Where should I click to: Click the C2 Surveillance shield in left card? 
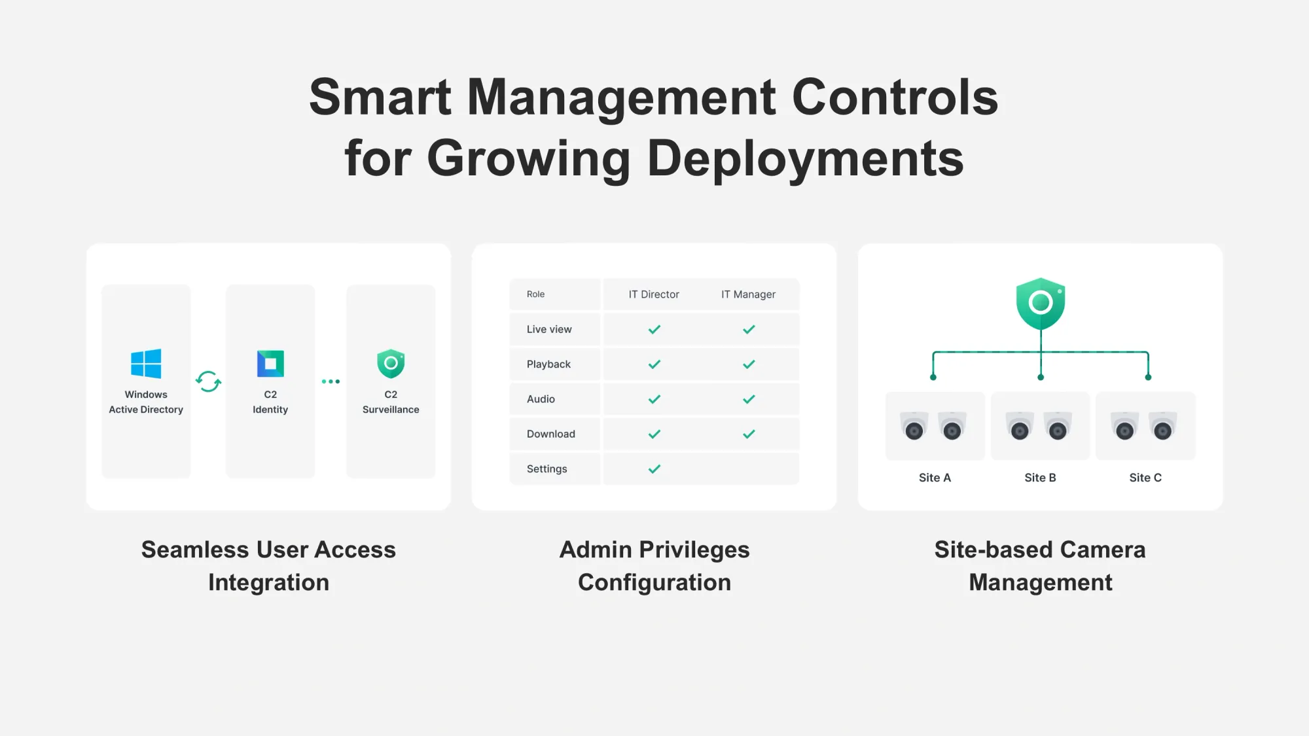[391, 364]
